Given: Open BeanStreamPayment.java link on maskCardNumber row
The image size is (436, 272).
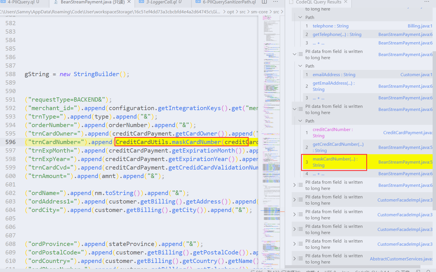Looking at the screenshot, I should click(x=405, y=162).
